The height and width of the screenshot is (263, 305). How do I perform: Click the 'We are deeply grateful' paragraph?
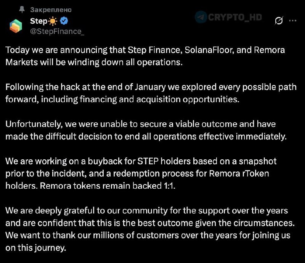(150, 229)
